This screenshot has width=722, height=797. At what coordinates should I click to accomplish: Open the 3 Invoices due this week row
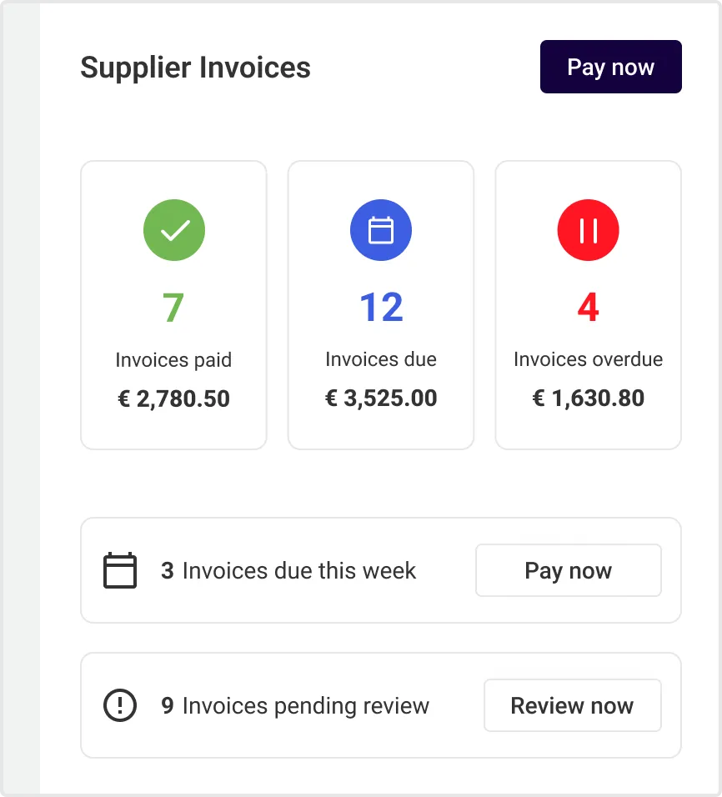tap(381, 570)
